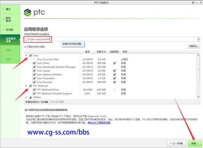This screenshot has height=148, width=203.
Task: Go to the 软件协议 agreement step
Action: pos(10,20)
